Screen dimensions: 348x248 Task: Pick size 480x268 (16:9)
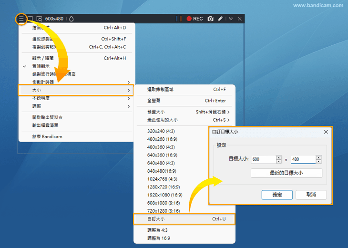162,139
